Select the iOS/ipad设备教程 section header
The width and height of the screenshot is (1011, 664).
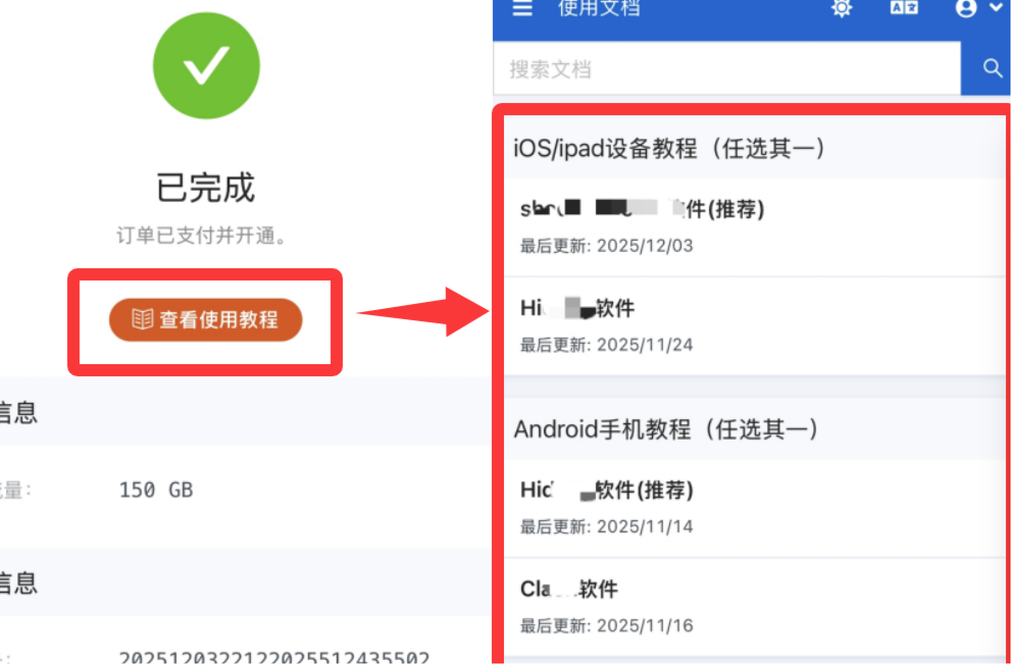point(669,148)
